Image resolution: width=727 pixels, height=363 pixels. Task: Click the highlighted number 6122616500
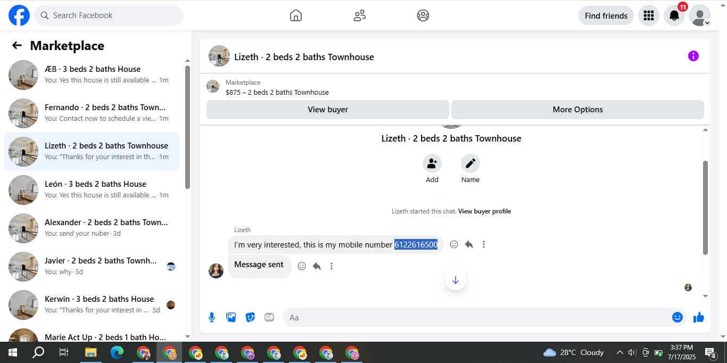point(416,245)
